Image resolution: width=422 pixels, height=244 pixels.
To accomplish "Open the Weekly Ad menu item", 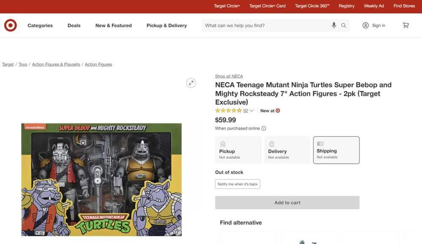I will pyautogui.click(x=373, y=5).
